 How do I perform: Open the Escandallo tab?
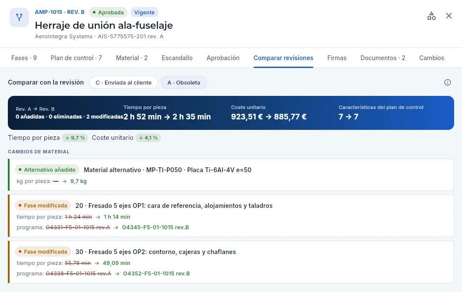177,58
